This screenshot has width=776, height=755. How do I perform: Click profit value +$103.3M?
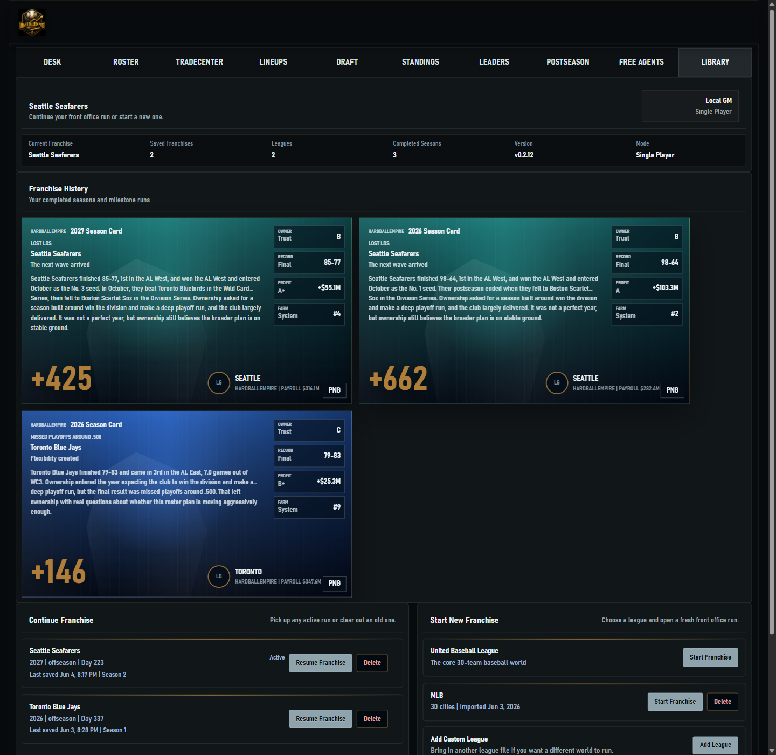click(x=666, y=287)
